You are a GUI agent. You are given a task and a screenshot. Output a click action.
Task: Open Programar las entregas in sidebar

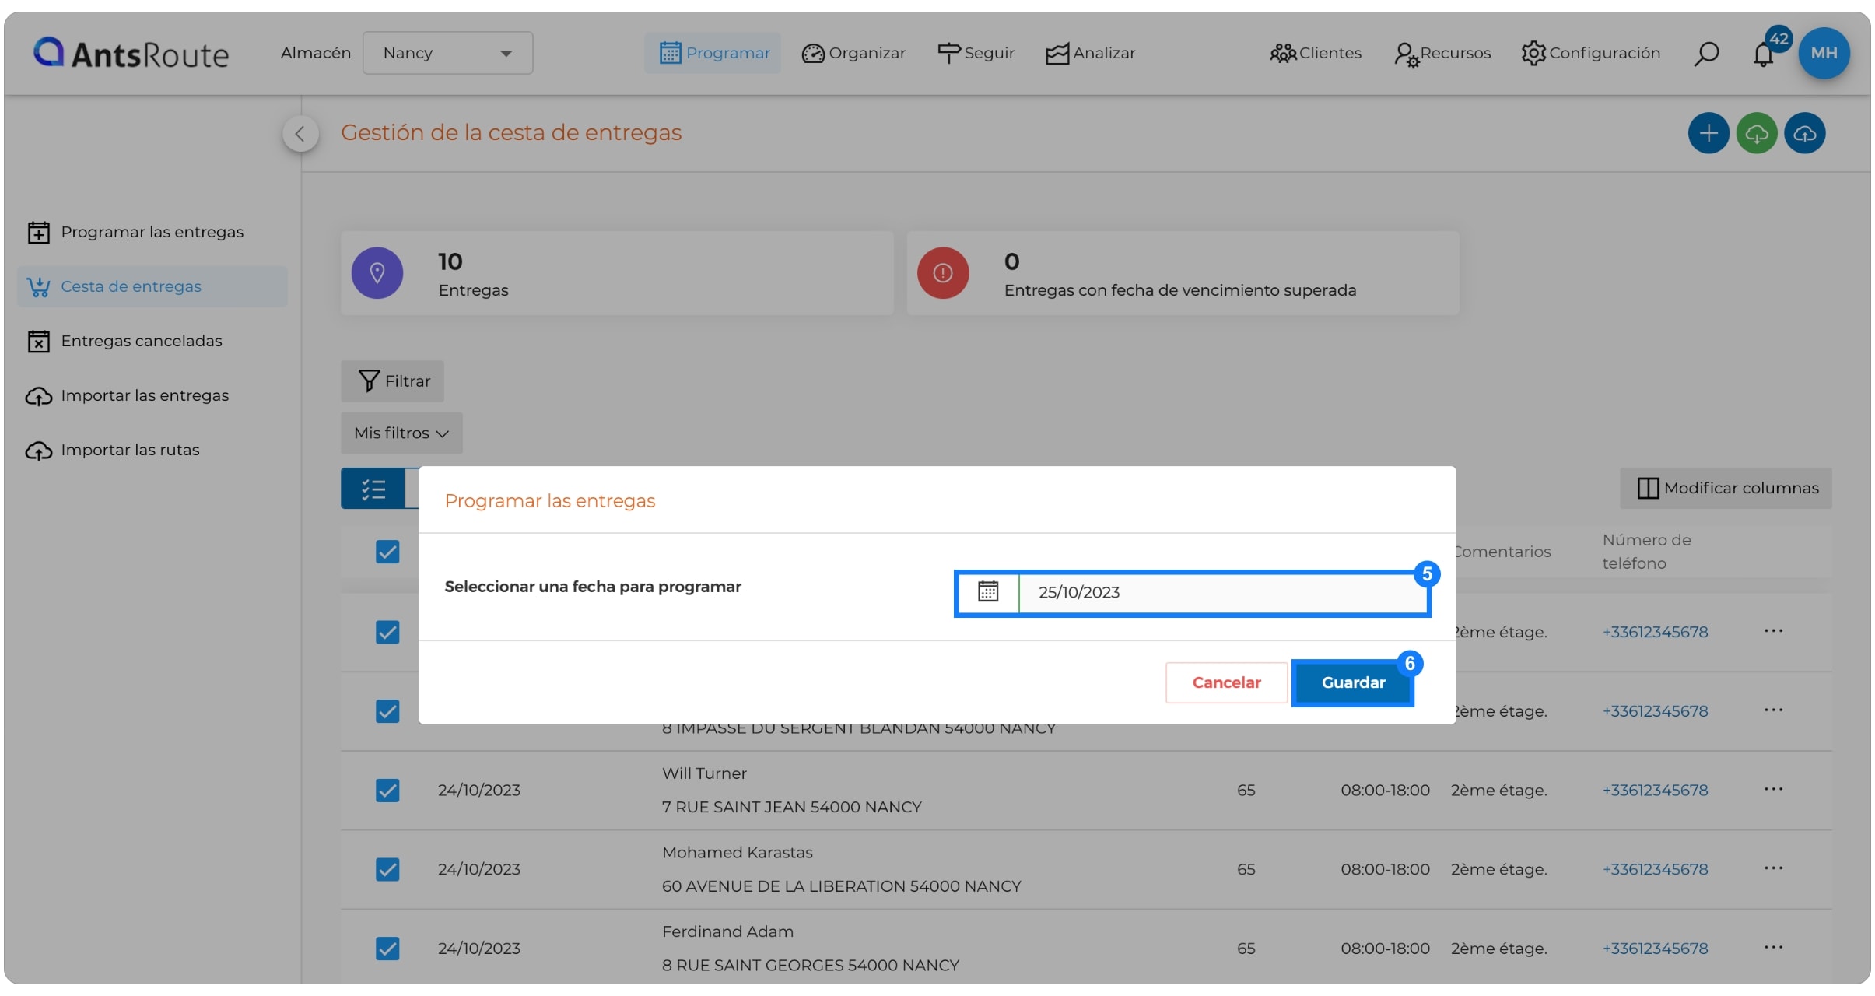pos(152,232)
